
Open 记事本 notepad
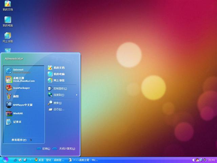point(17,122)
